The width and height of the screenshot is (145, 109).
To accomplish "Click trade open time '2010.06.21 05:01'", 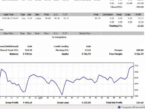I will point(10,18).
